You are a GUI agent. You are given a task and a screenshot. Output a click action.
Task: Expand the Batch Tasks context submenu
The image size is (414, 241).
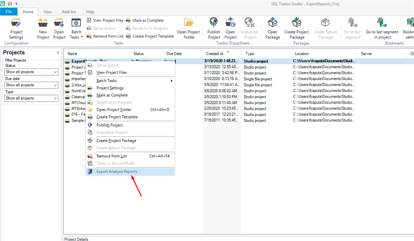click(x=130, y=81)
